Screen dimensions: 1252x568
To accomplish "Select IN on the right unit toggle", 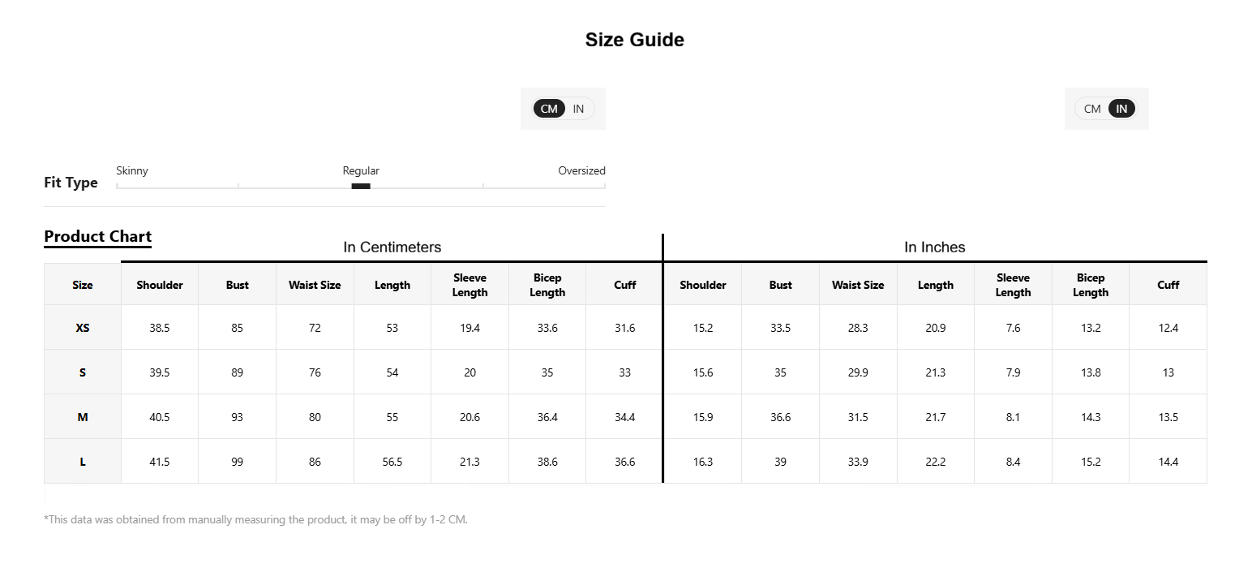I will click(x=1121, y=109).
